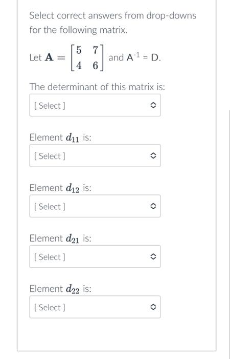Open the Element d22 select dropdown
Image resolution: width=230 pixels, height=359 pixels.
95,307
